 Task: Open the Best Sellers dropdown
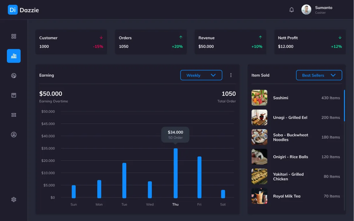pos(319,75)
